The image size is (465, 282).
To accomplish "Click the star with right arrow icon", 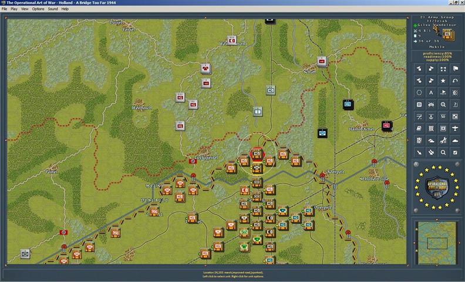I will [x=431, y=80].
